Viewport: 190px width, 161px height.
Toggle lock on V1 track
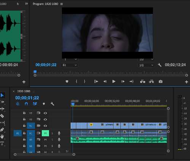pos(24,126)
